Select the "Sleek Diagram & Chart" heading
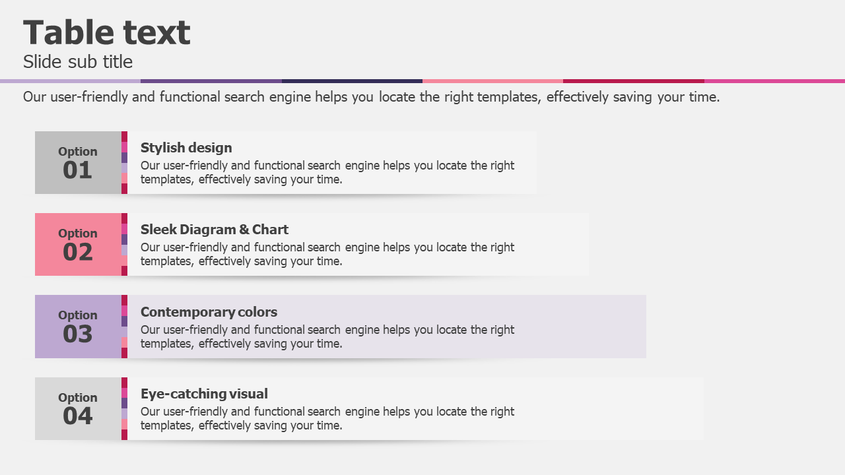This screenshot has height=475, width=845. tap(215, 230)
